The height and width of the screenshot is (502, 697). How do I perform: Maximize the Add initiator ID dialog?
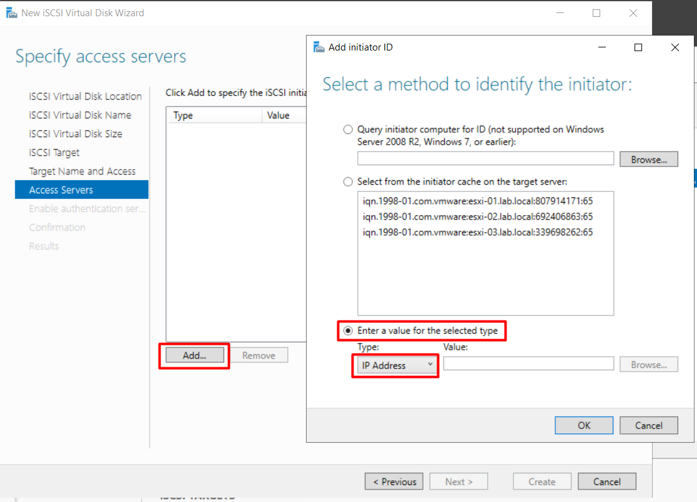coord(638,47)
